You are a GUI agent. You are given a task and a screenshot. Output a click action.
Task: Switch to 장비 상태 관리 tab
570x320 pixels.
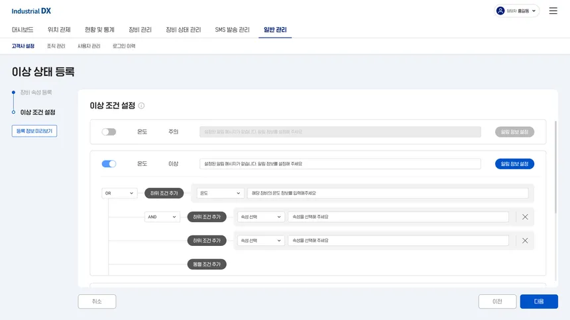click(183, 30)
